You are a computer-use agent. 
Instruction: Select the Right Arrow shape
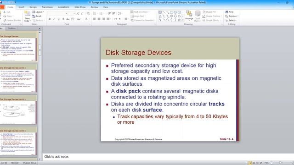171,16
